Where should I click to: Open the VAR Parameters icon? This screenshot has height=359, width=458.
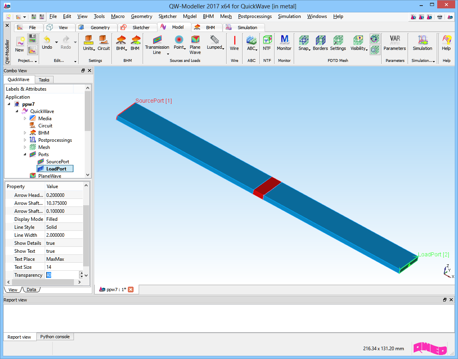(x=394, y=40)
